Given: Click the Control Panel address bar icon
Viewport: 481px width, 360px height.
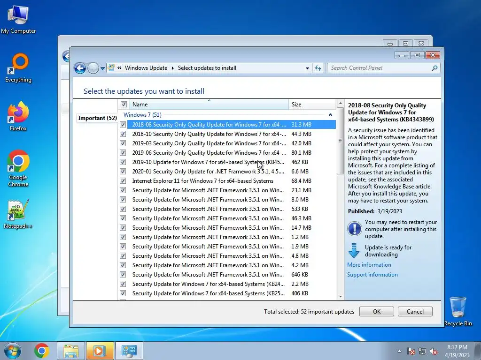Looking at the screenshot, I should pos(111,67).
